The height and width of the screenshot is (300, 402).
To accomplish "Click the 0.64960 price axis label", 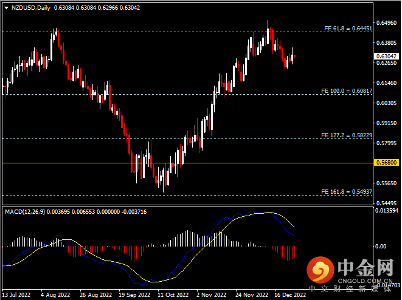I will click(387, 23).
